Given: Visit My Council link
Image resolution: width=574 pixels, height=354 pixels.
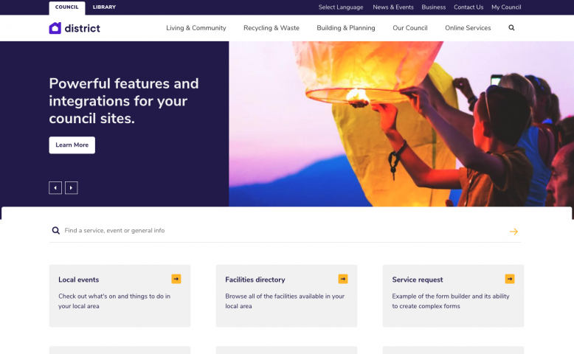Looking at the screenshot, I should (x=506, y=7).
